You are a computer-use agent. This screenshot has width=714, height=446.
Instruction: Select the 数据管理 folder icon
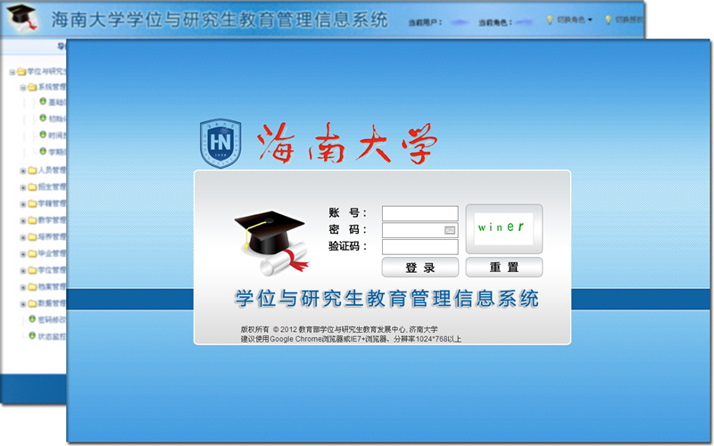coord(32,303)
